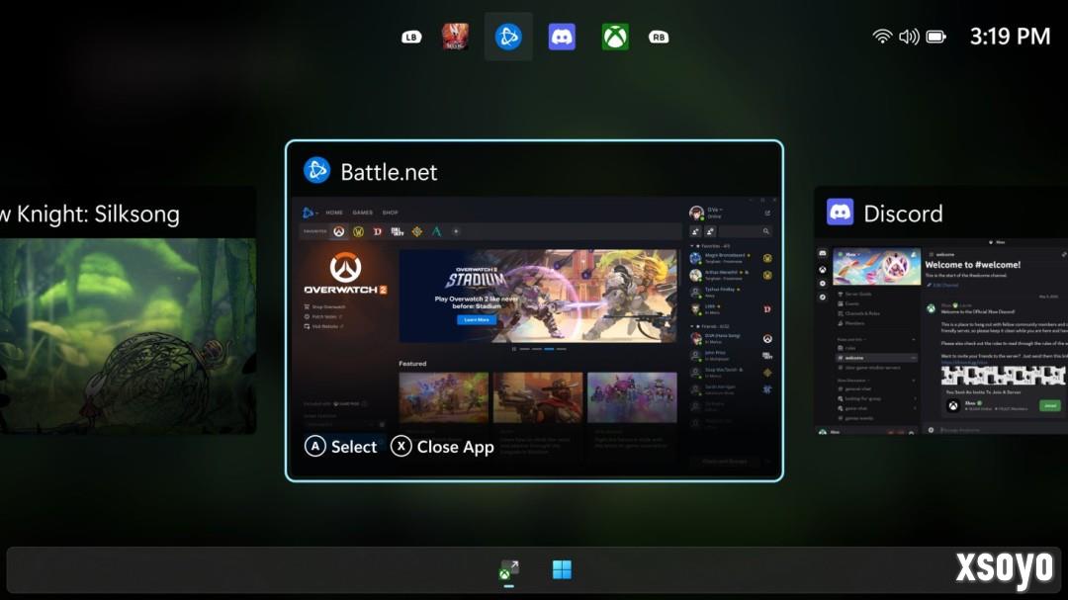The image size is (1068, 600).
Task: Click the 3:19 PM clock
Action: [1010, 37]
